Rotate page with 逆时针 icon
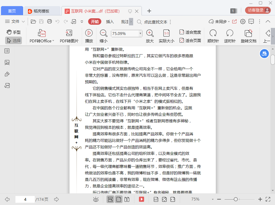This screenshot has width=275, height=205. click(230, 33)
